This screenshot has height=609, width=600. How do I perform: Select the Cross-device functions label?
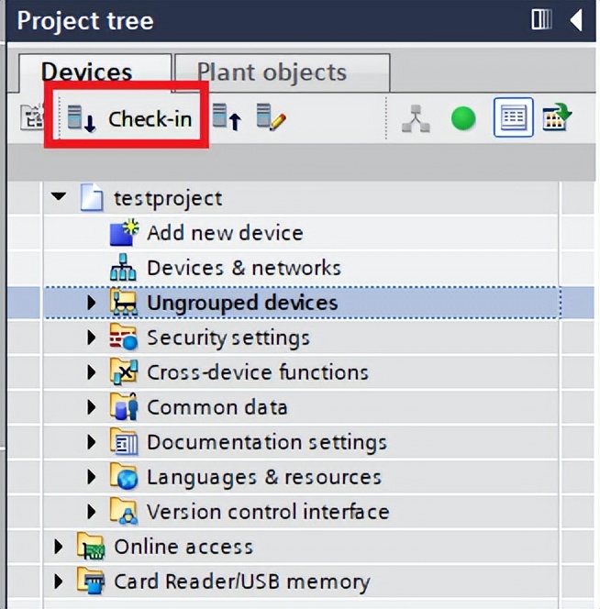click(x=258, y=372)
